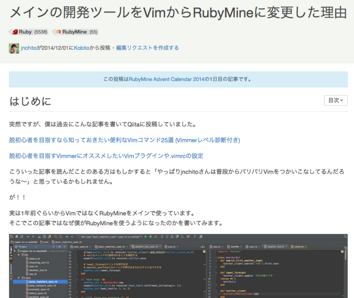The width and height of the screenshot is (354, 298).
Task: Click the blue Back navigation icon in RubyMine
Action: pos(67,237)
